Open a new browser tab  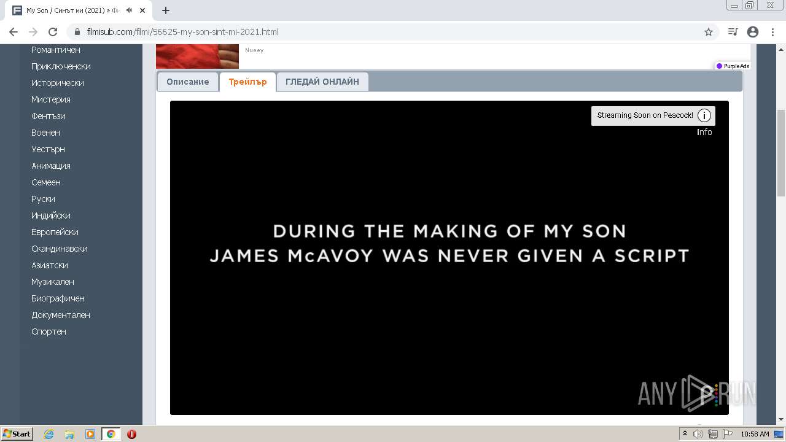coord(165,10)
